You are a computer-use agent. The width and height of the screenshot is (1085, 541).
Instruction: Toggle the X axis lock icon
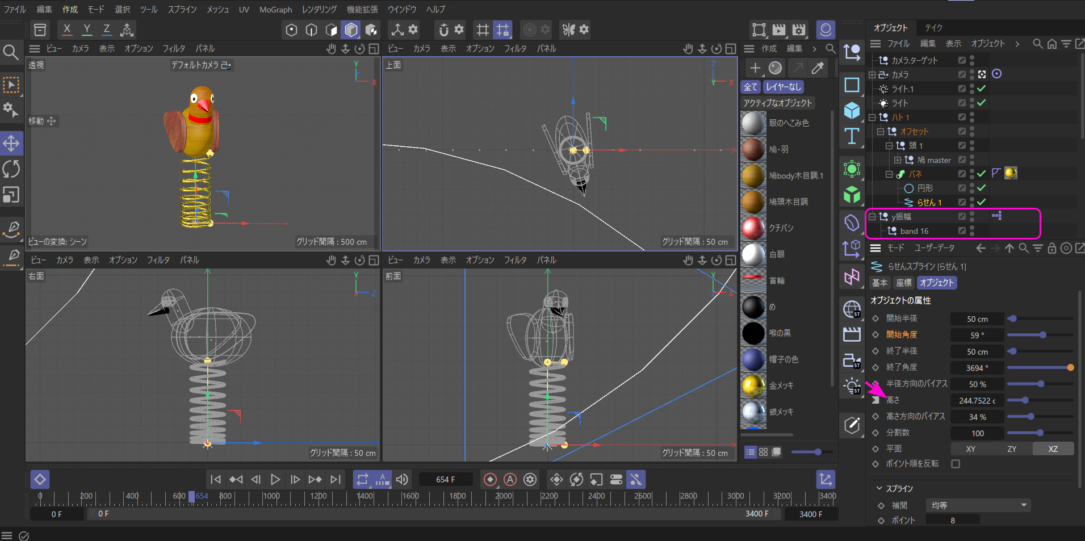(67, 30)
